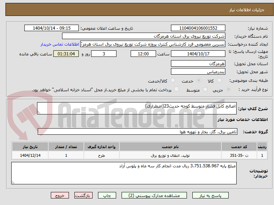Click the اطلاعات خدمات مورد نیاز heading
The width and height of the screenshot is (274, 205).
coord(242,120)
